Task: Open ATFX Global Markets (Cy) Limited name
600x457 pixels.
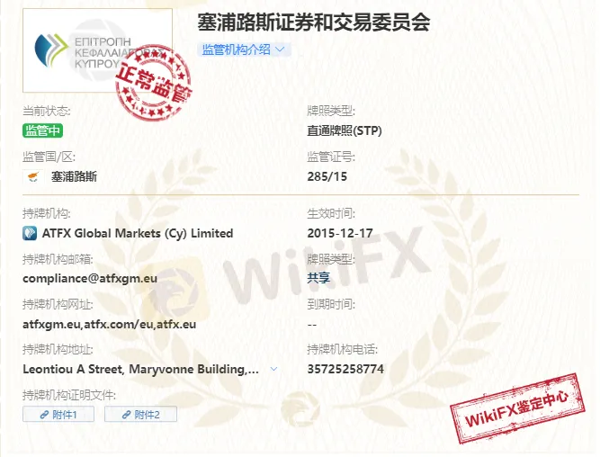Action: pos(137,233)
